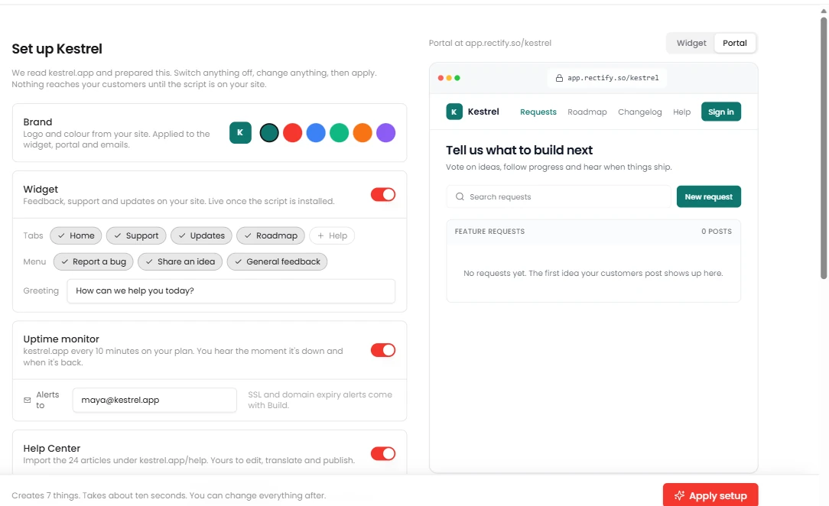Click the search magnifier icon in requests field
Image resolution: width=829 pixels, height=506 pixels.
coord(460,196)
